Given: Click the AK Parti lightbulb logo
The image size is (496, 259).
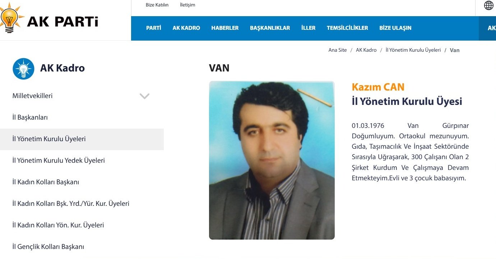Looking at the screenshot, I should click(11, 19).
